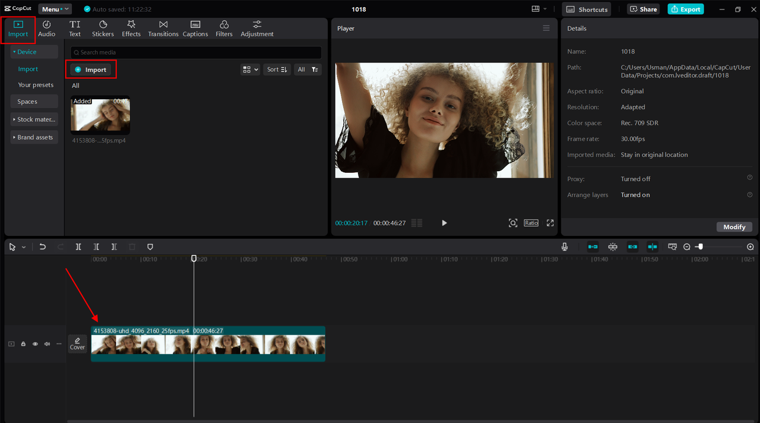Lock the main video track
760x423 pixels.
click(x=23, y=344)
